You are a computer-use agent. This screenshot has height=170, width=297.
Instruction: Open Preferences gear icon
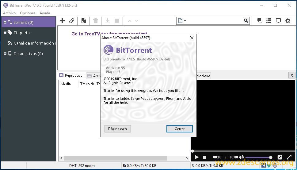click(x=288, y=20)
